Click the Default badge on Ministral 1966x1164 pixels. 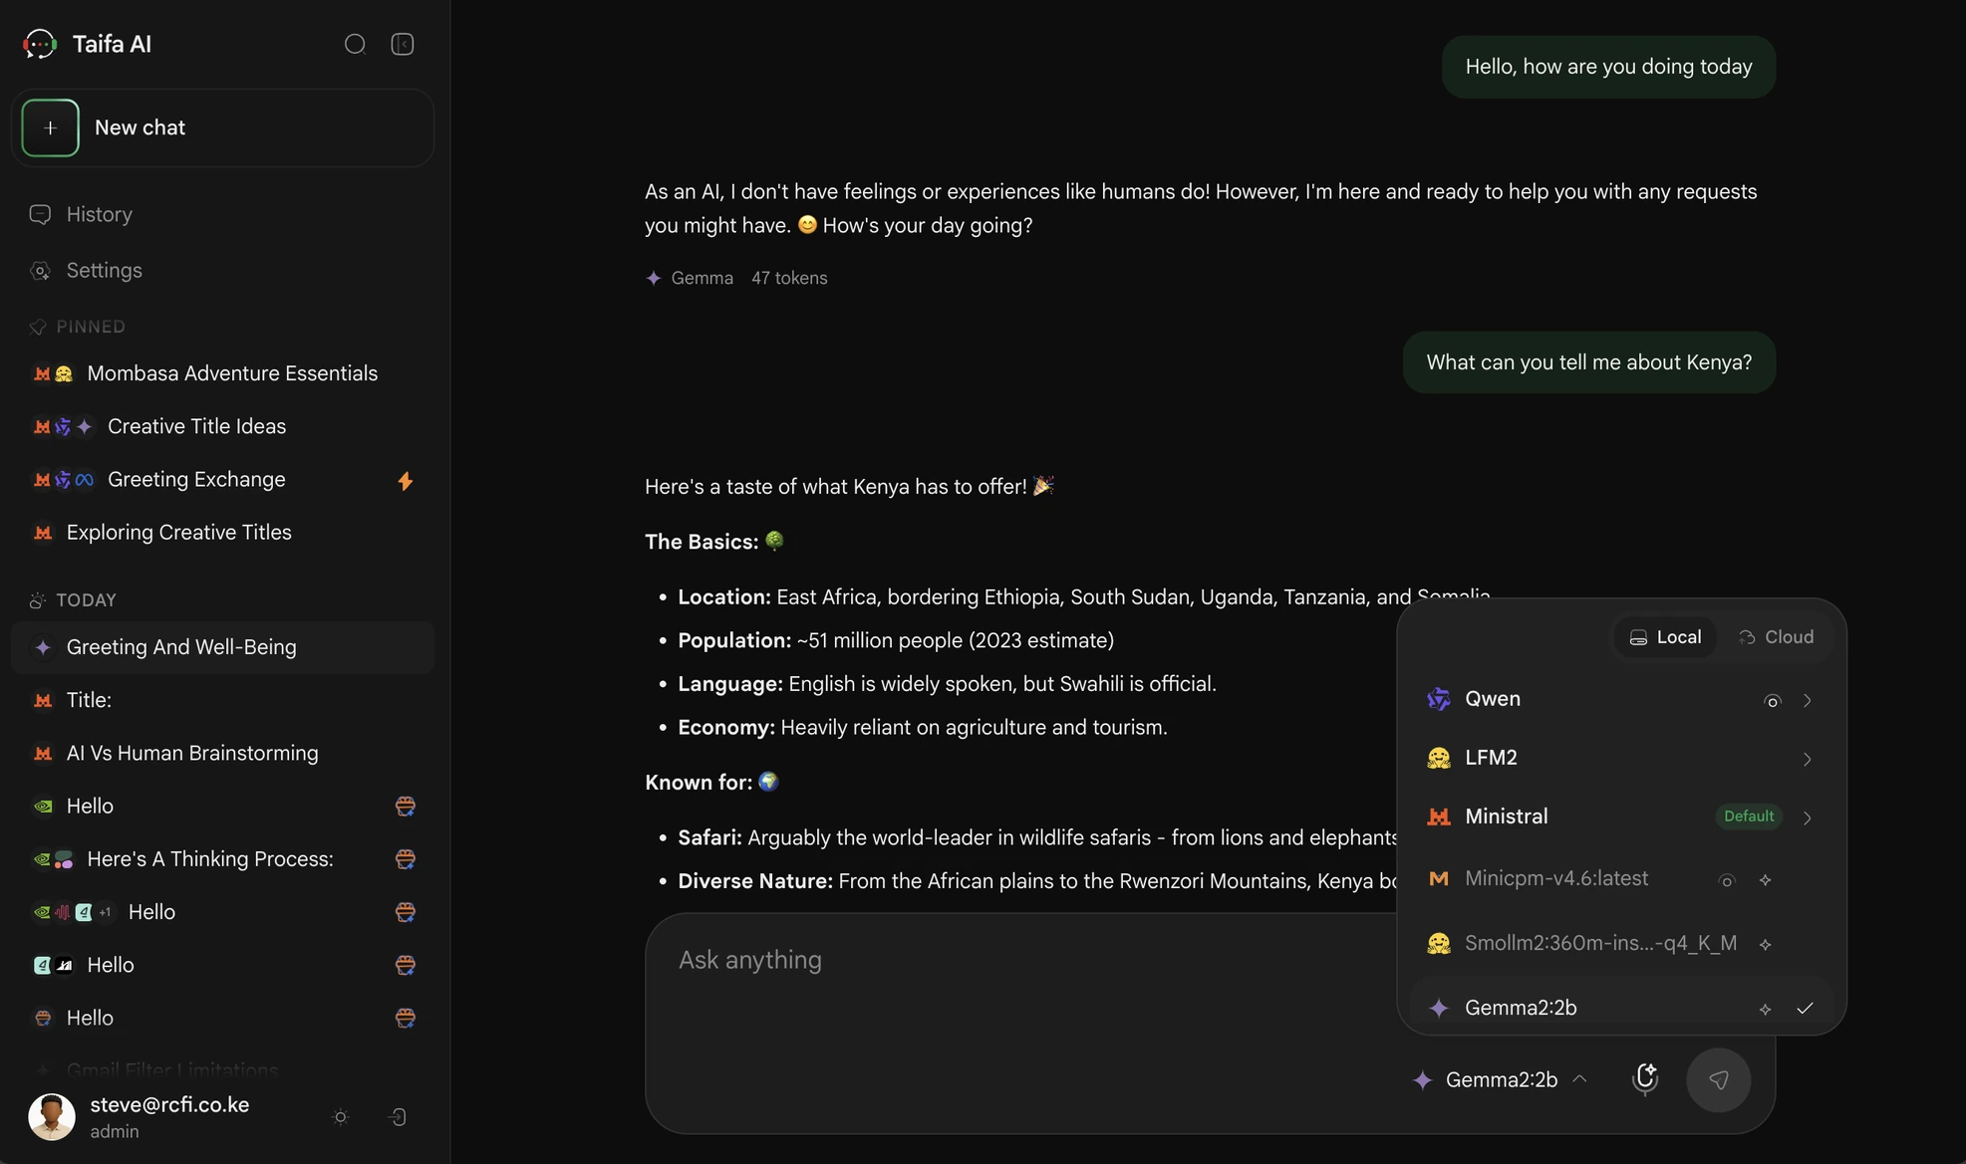[x=1749, y=816]
